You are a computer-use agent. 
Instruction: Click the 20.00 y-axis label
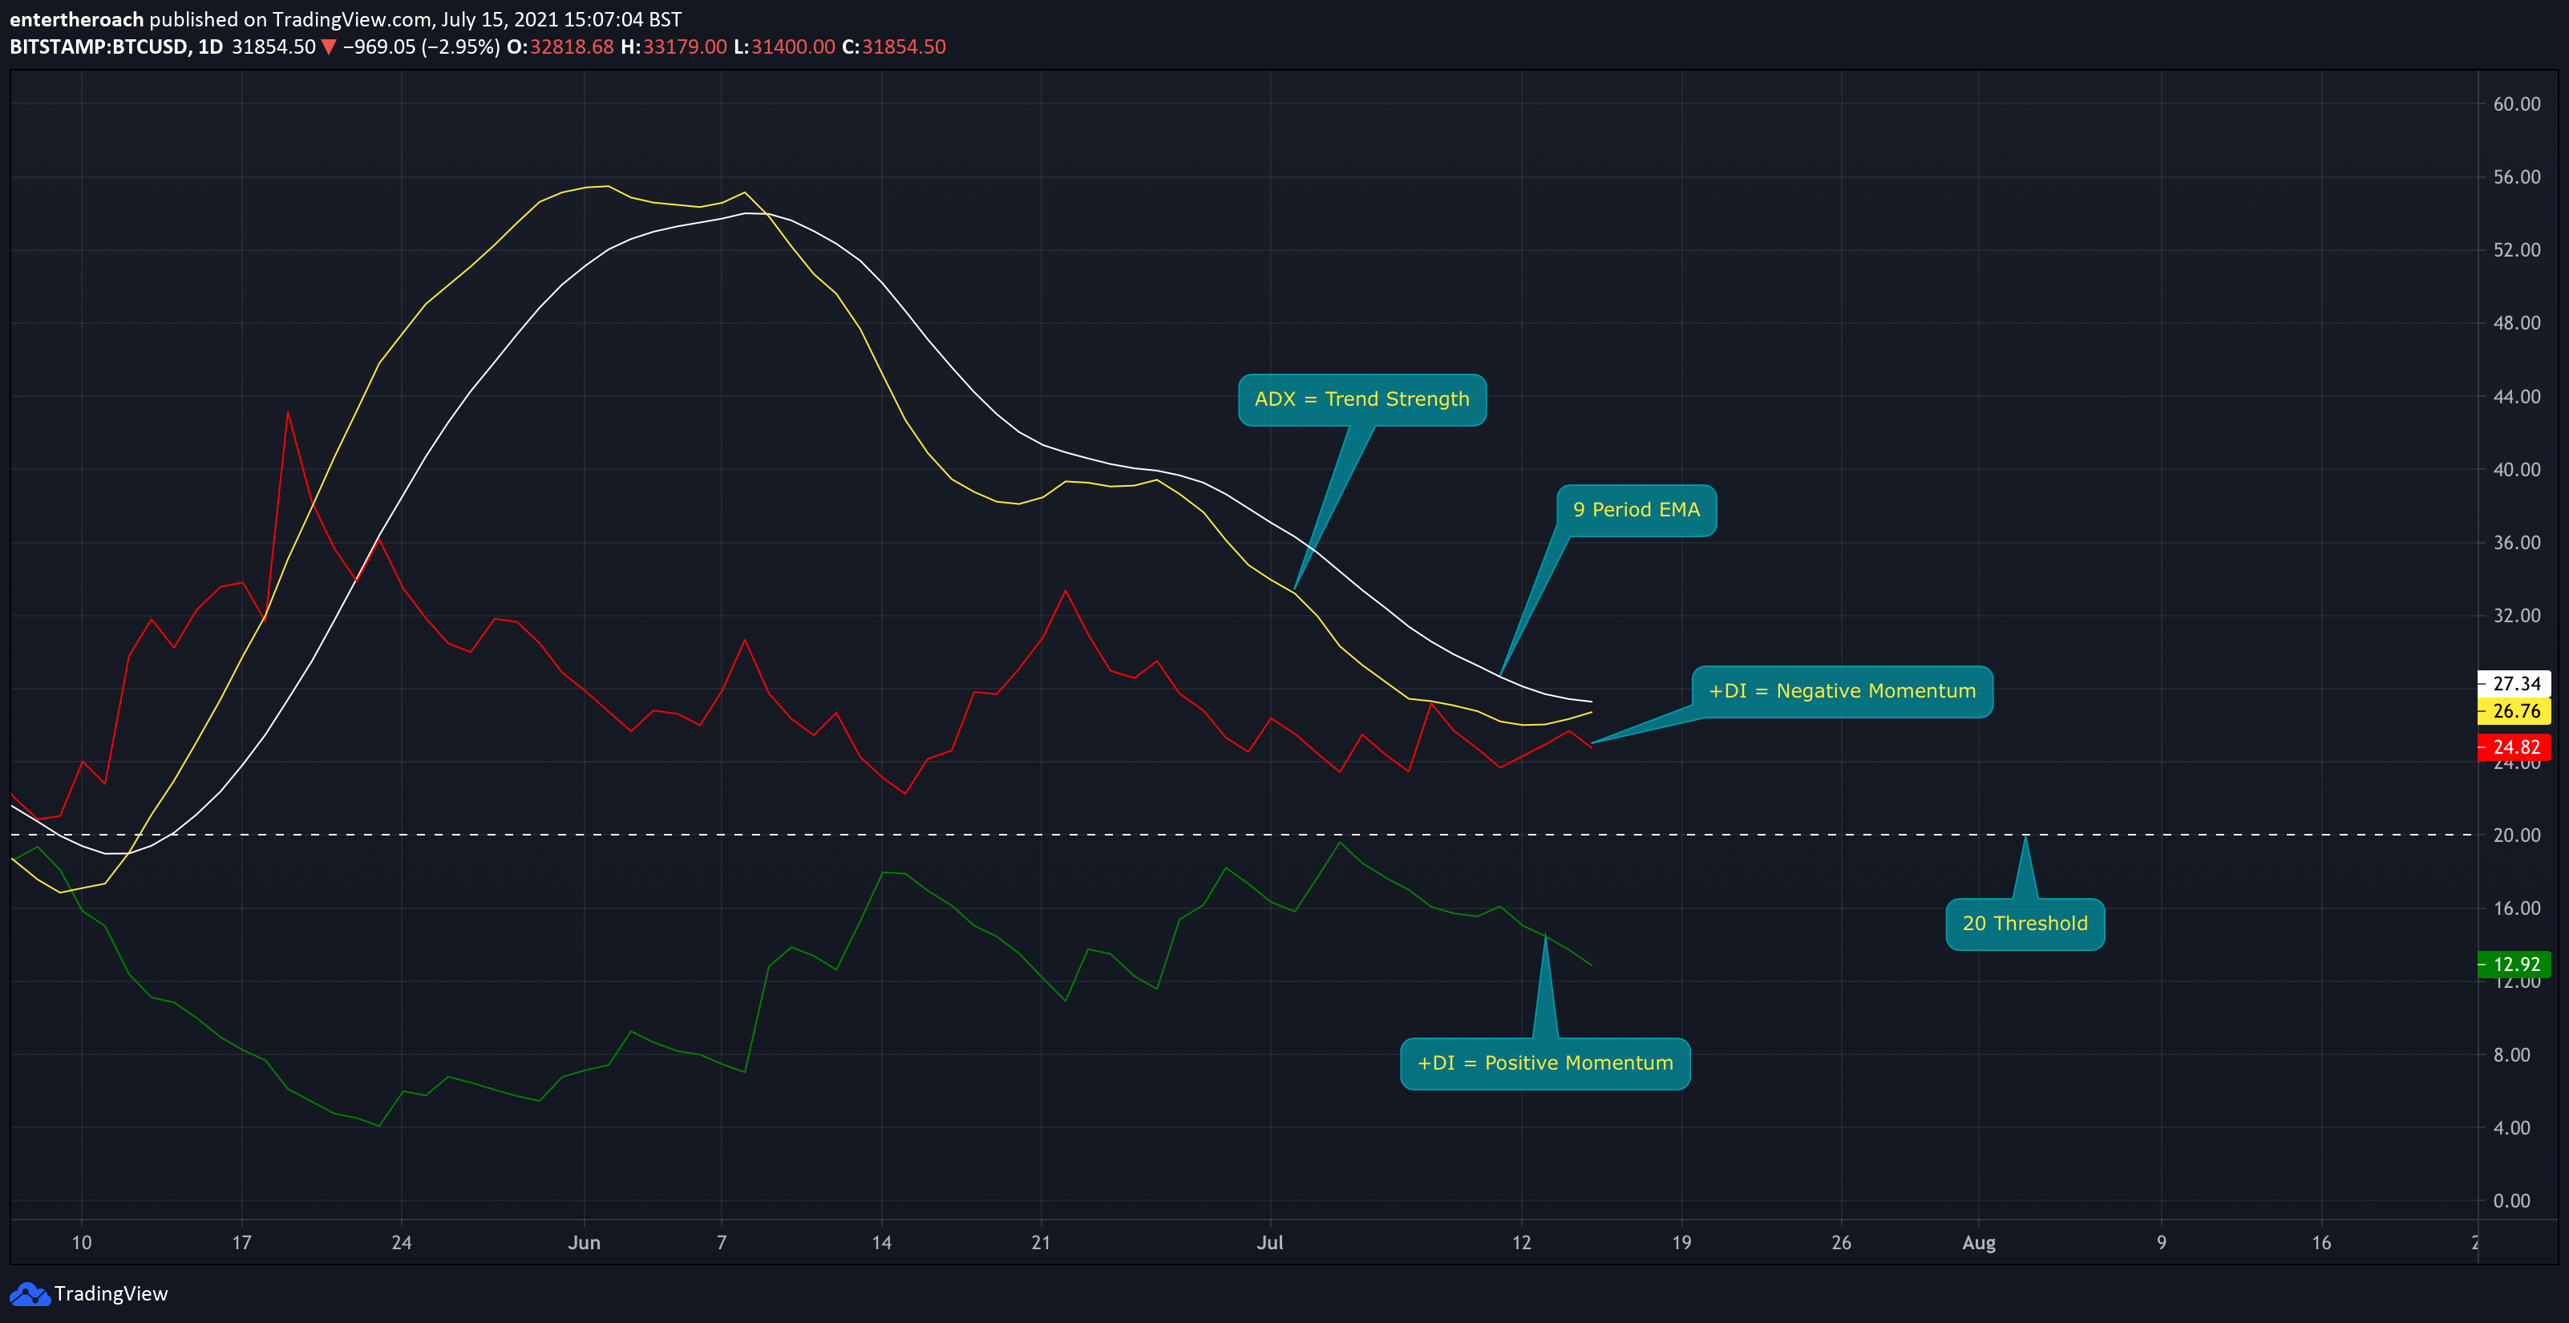(2516, 835)
